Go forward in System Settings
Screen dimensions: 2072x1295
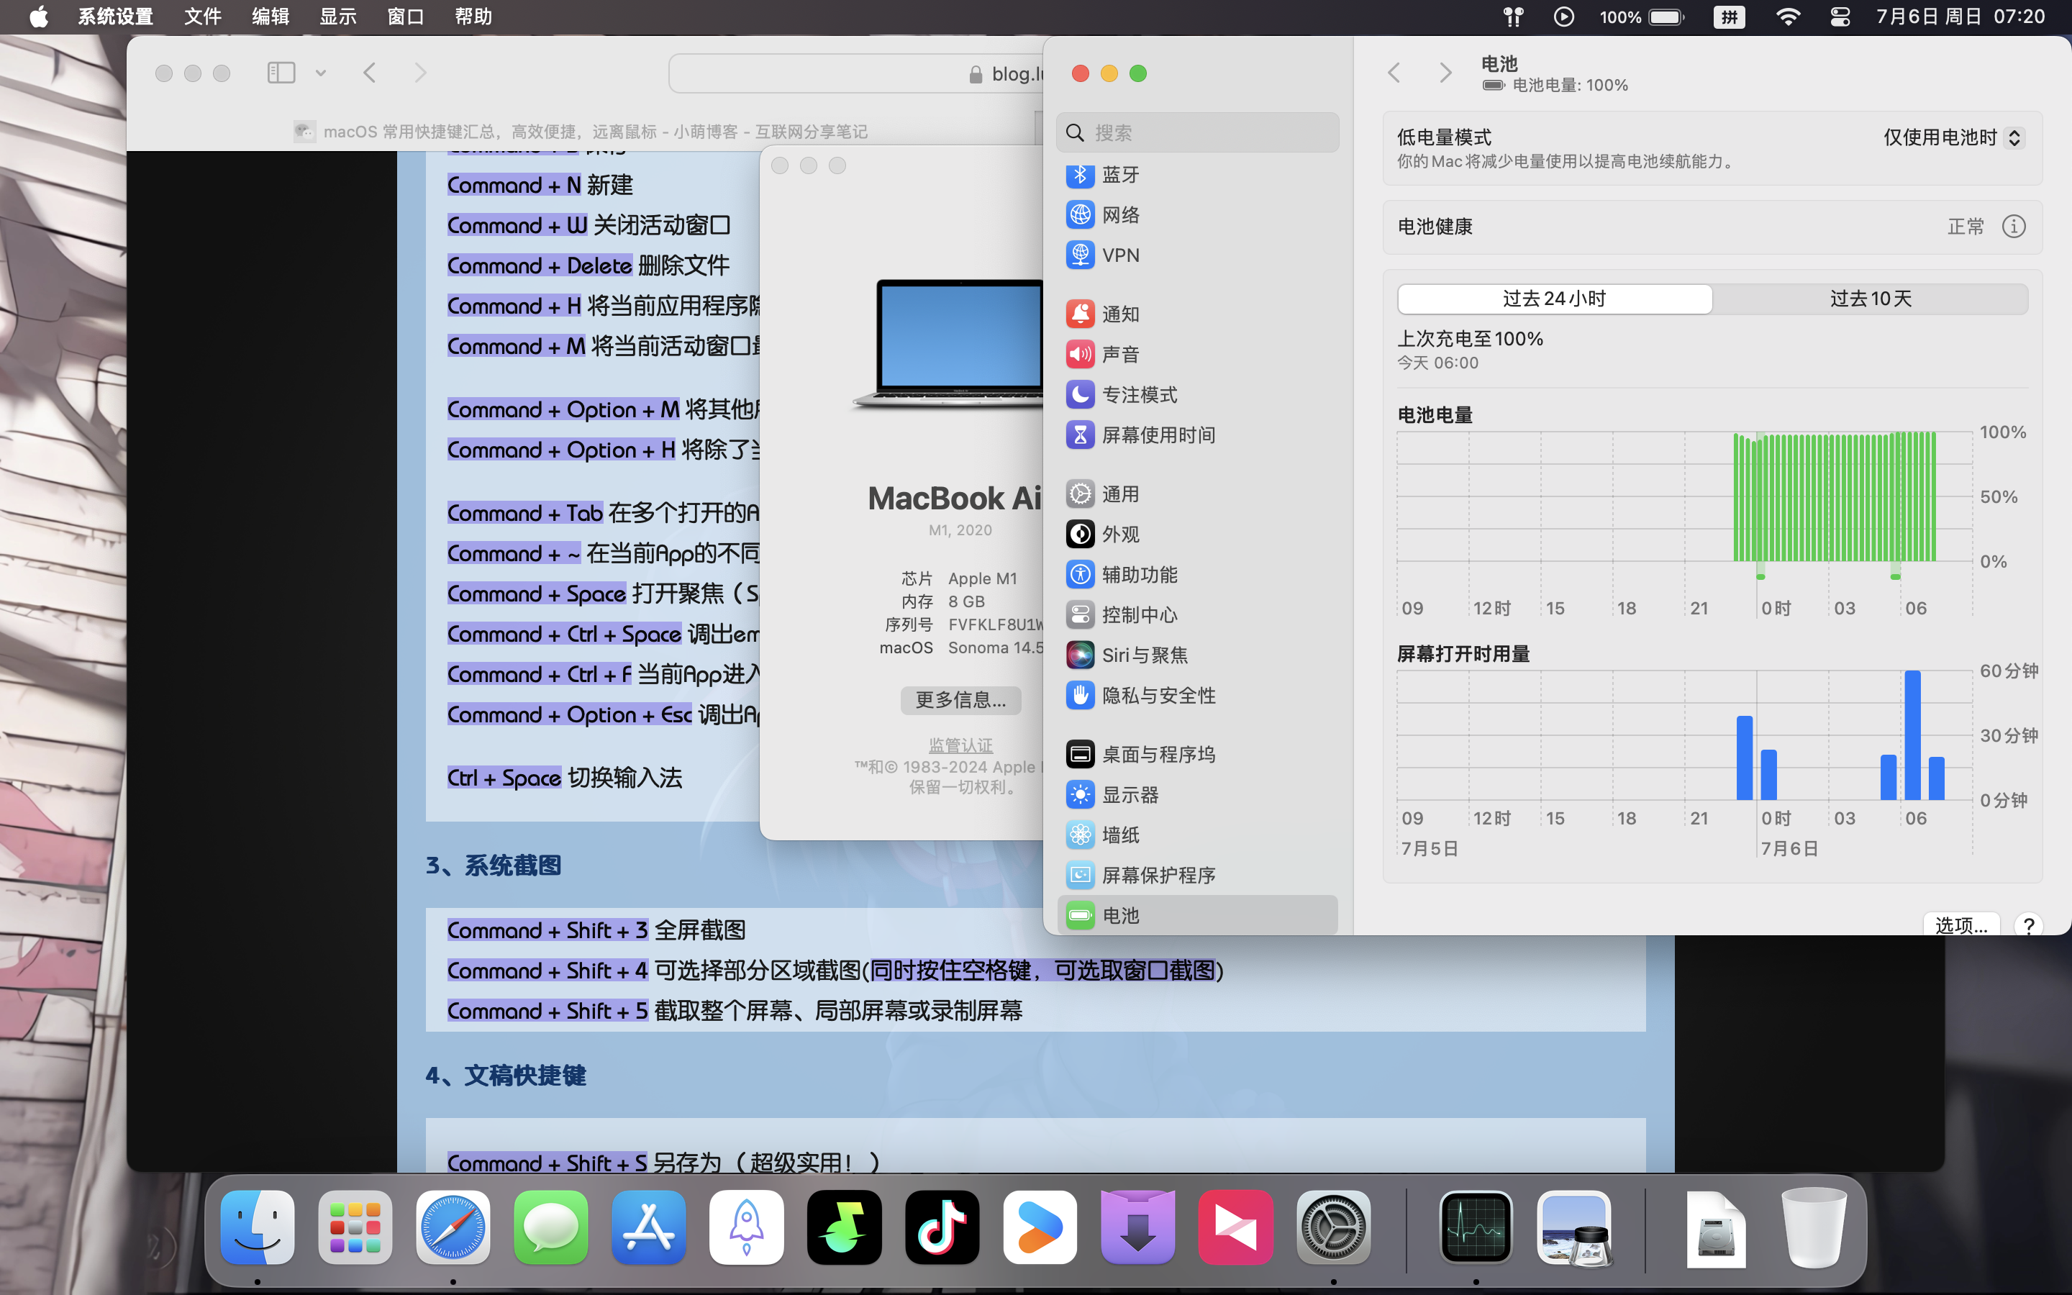click(x=1446, y=73)
